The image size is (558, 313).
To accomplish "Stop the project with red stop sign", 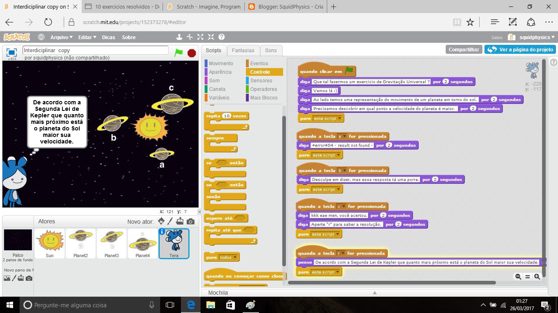I will coord(192,53).
